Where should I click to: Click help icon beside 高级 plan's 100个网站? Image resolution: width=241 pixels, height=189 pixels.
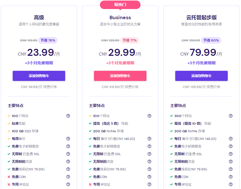click(68, 116)
